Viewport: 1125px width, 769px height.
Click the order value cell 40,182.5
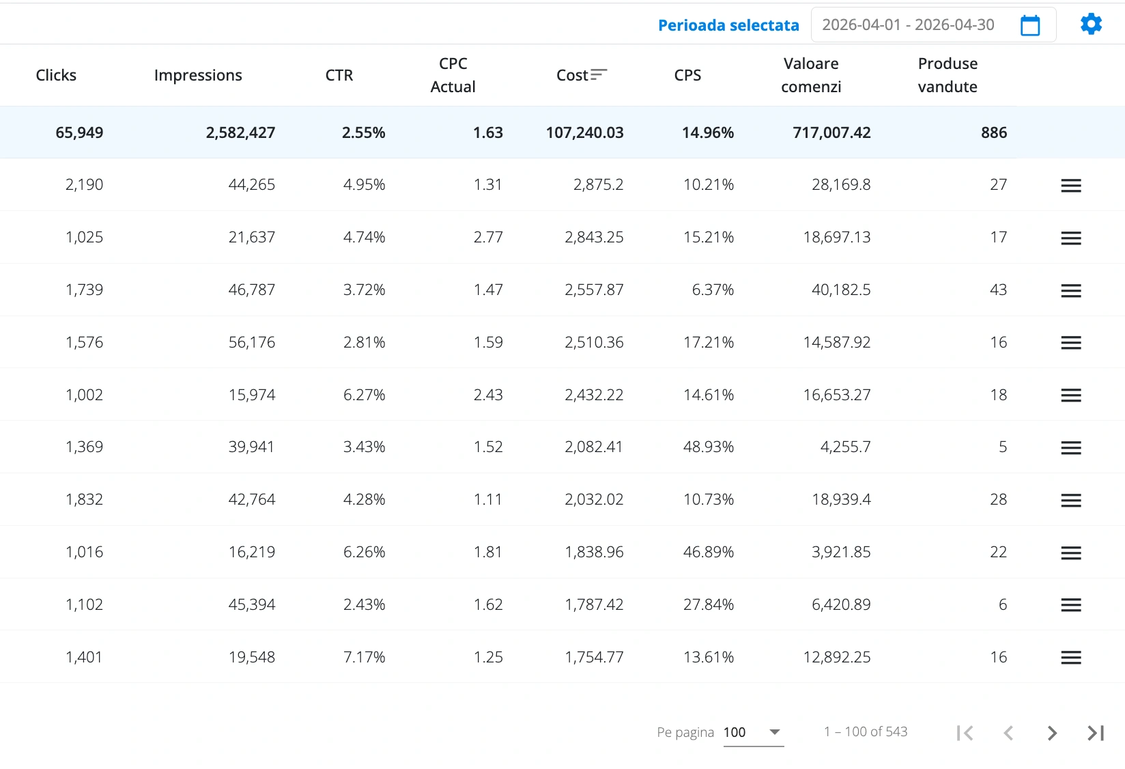coord(841,290)
